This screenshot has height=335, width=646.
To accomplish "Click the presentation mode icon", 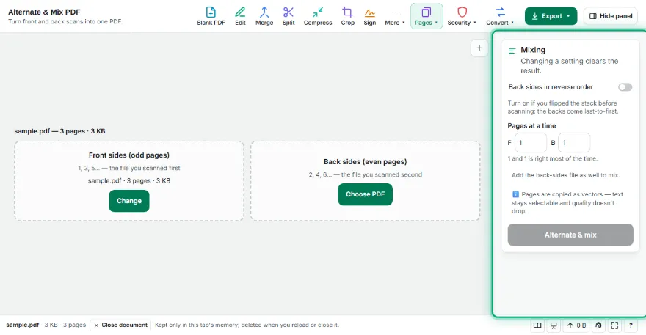I will coord(554,325).
